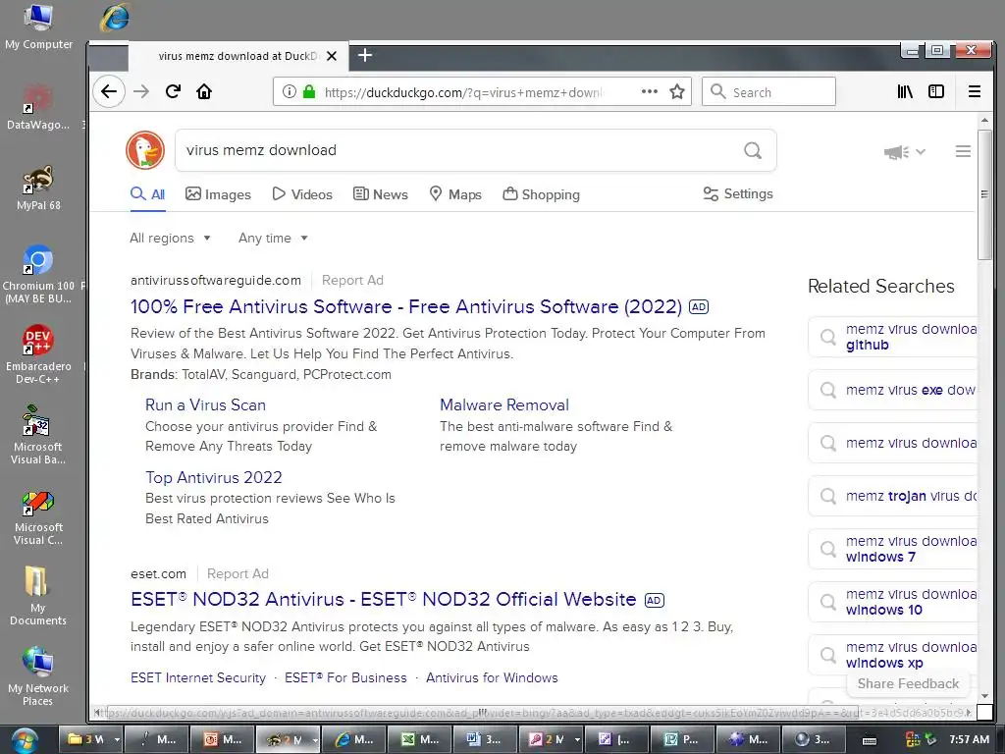Screen dimensions: 1005x754
Task: Select the All results tab
Action: (147, 194)
